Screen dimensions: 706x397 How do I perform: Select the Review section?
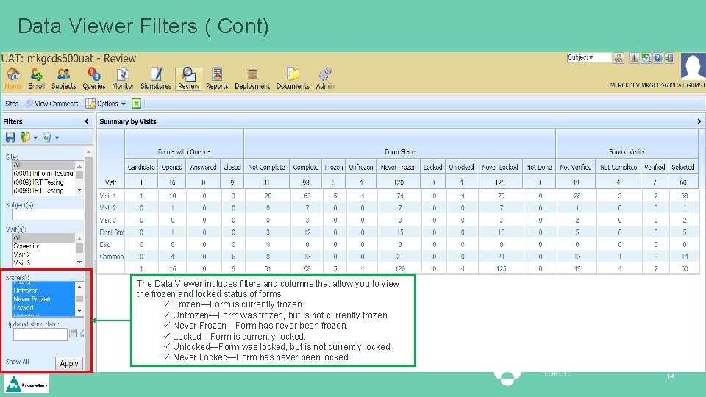pyautogui.click(x=189, y=79)
